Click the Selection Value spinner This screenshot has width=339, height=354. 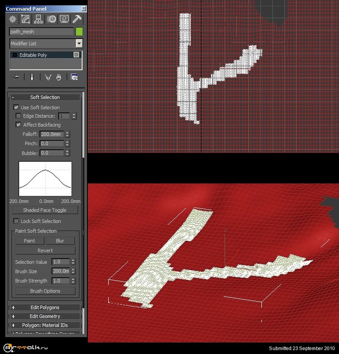(x=73, y=262)
